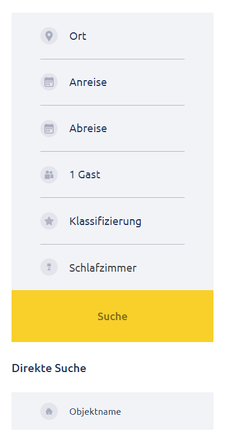Click the Abreise calendar icon
Screen dimensions: 225x443
tap(49, 128)
